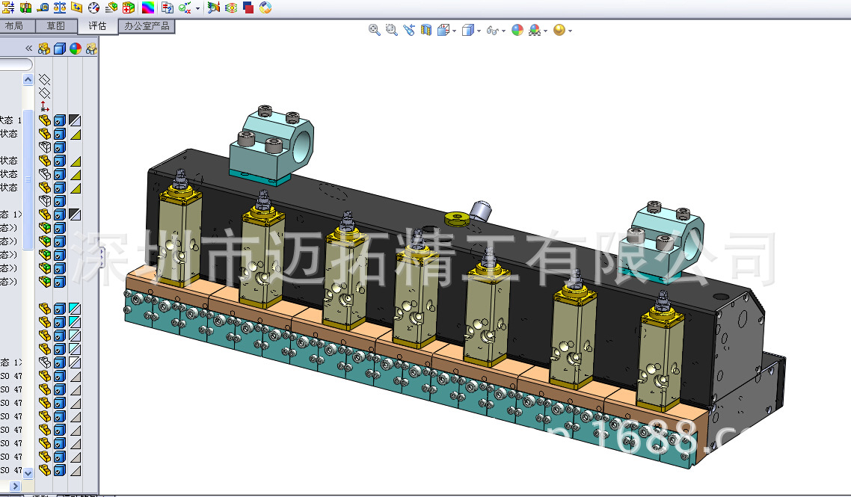The width and height of the screenshot is (851, 497).
Task: Open the Check Active Document dropdown arrow
Action: point(197,9)
